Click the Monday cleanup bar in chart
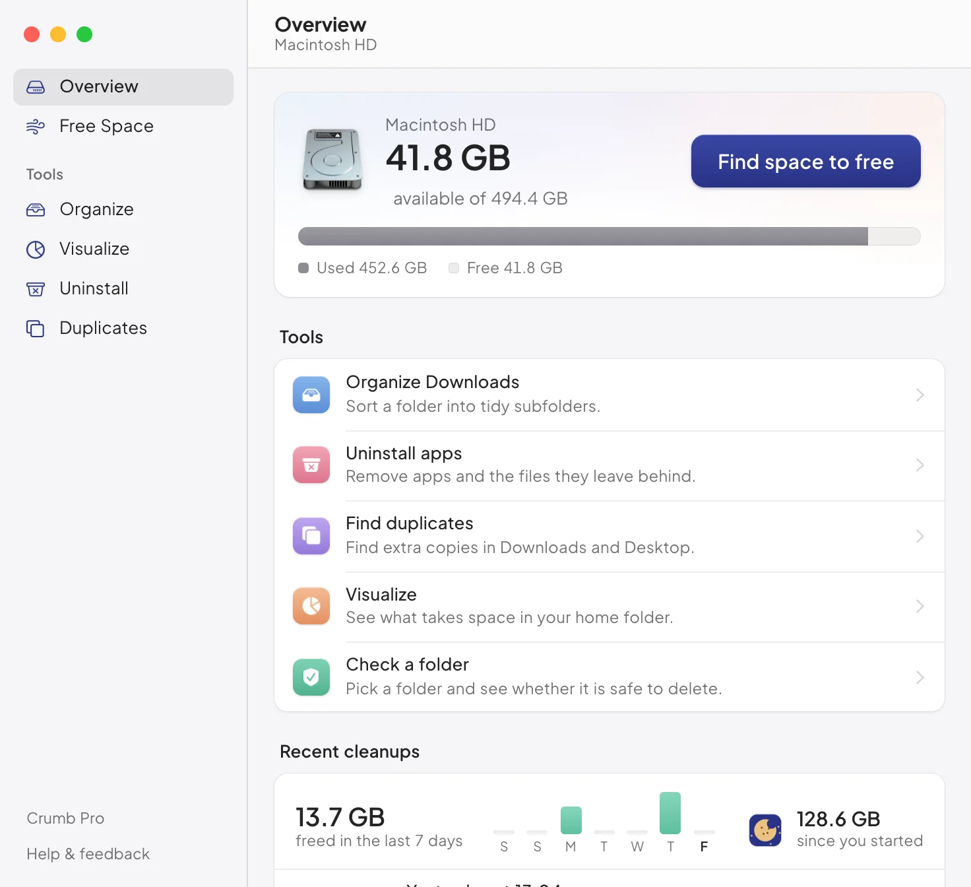The width and height of the screenshot is (971, 887). (571, 820)
